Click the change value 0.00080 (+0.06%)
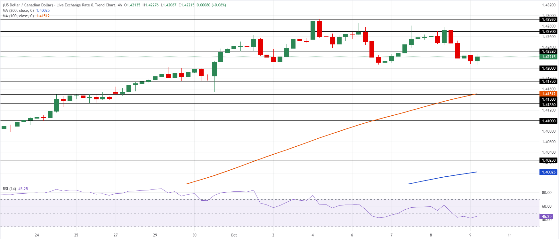Viewport: 559px width, 239px height. pyautogui.click(x=211, y=5)
